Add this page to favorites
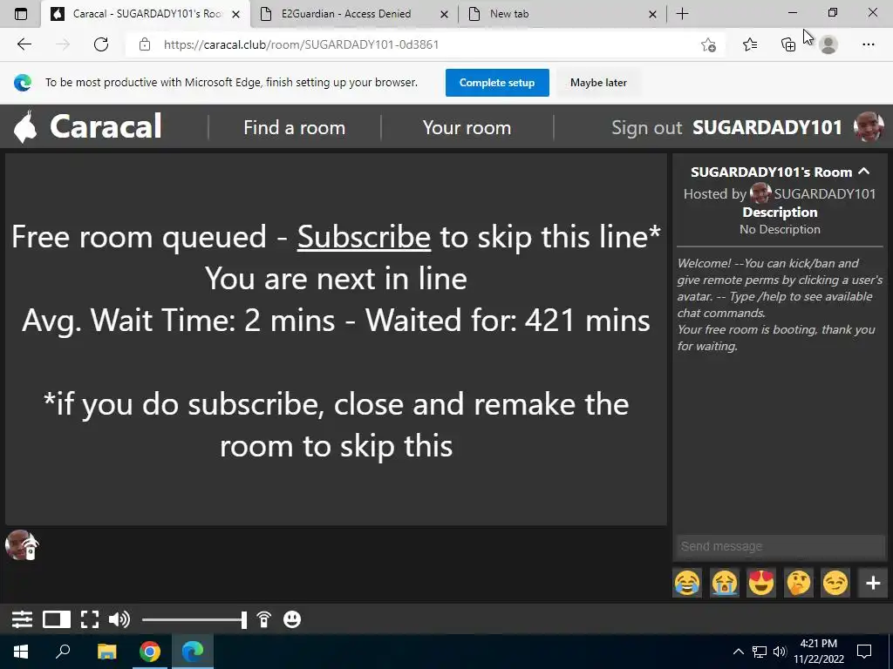The image size is (893, 669). (x=708, y=44)
